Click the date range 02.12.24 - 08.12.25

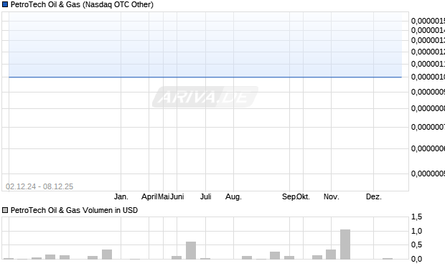pyautogui.click(x=39, y=186)
